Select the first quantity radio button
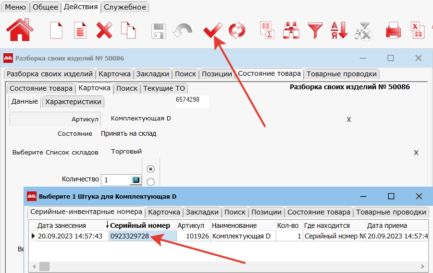 pyautogui.click(x=151, y=169)
